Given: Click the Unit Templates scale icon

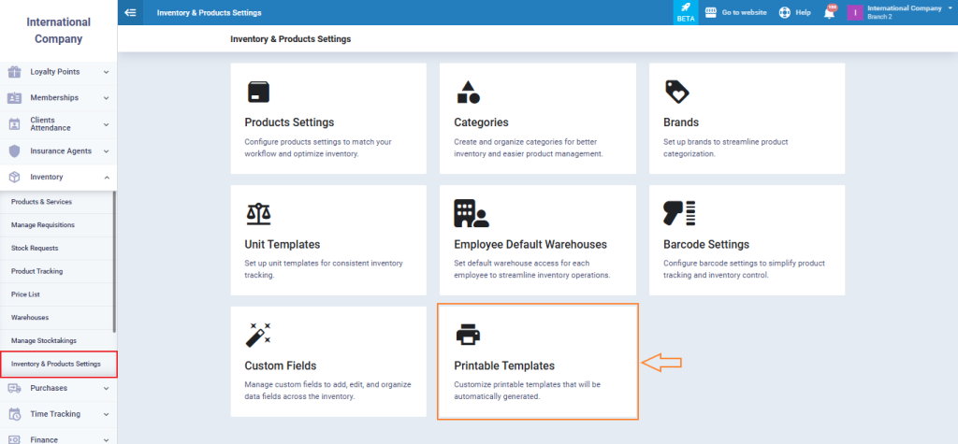Looking at the screenshot, I should 258,213.
